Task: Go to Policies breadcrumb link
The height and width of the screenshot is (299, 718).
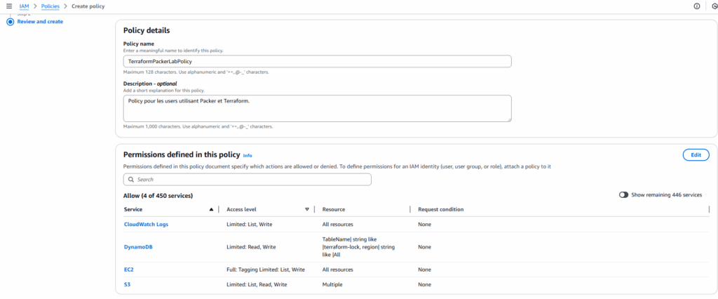Action: point(50,6)
